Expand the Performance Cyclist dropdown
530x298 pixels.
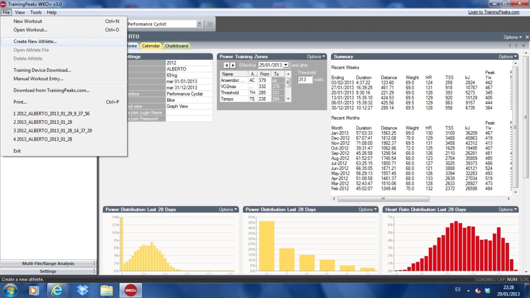pyautogui.click(x=199, y=24)
